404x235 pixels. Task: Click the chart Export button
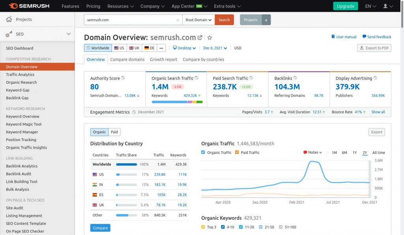(x=377, y=132)
